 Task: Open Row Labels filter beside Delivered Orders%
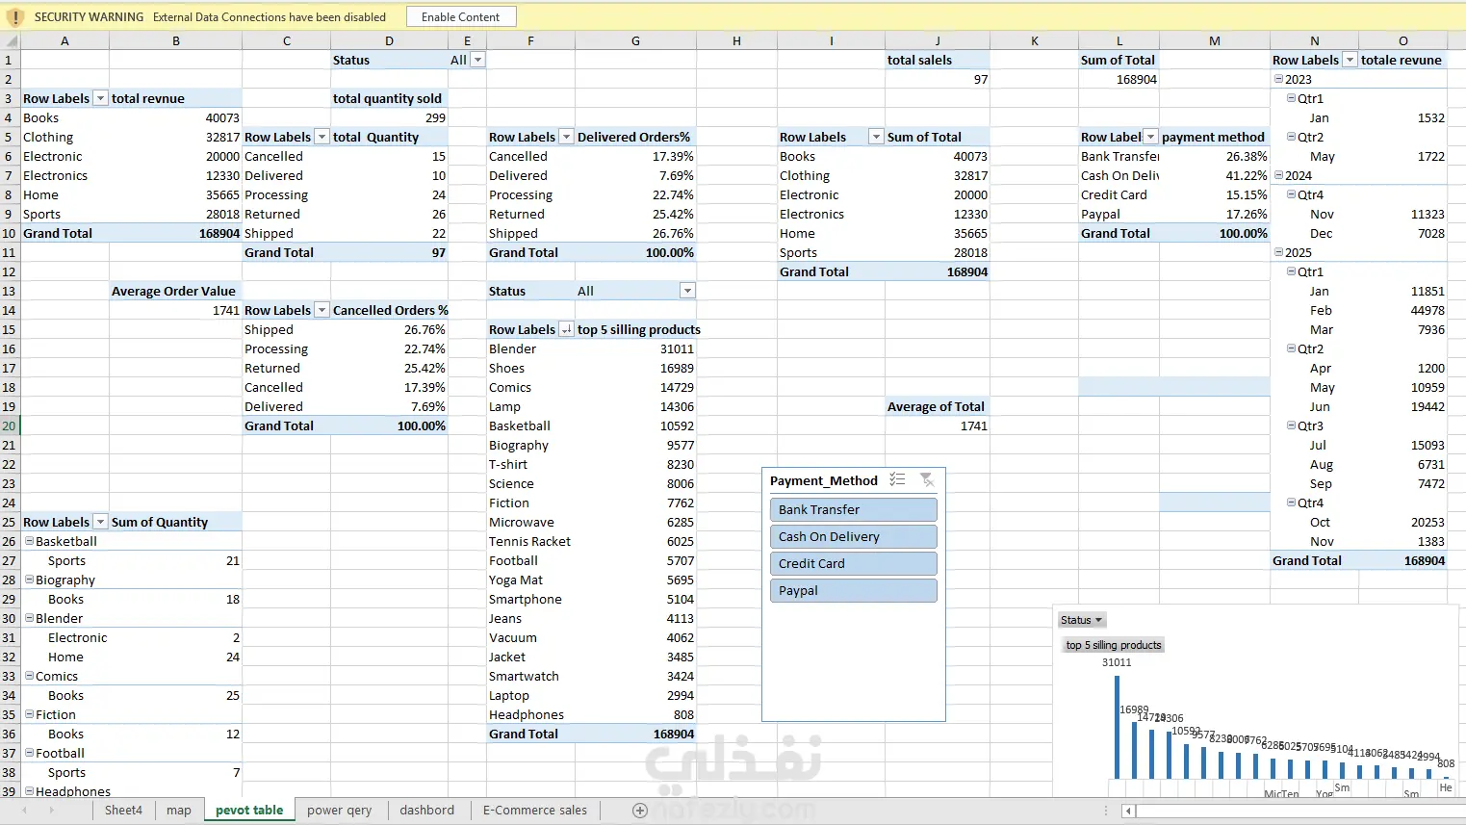click(566, 137)
